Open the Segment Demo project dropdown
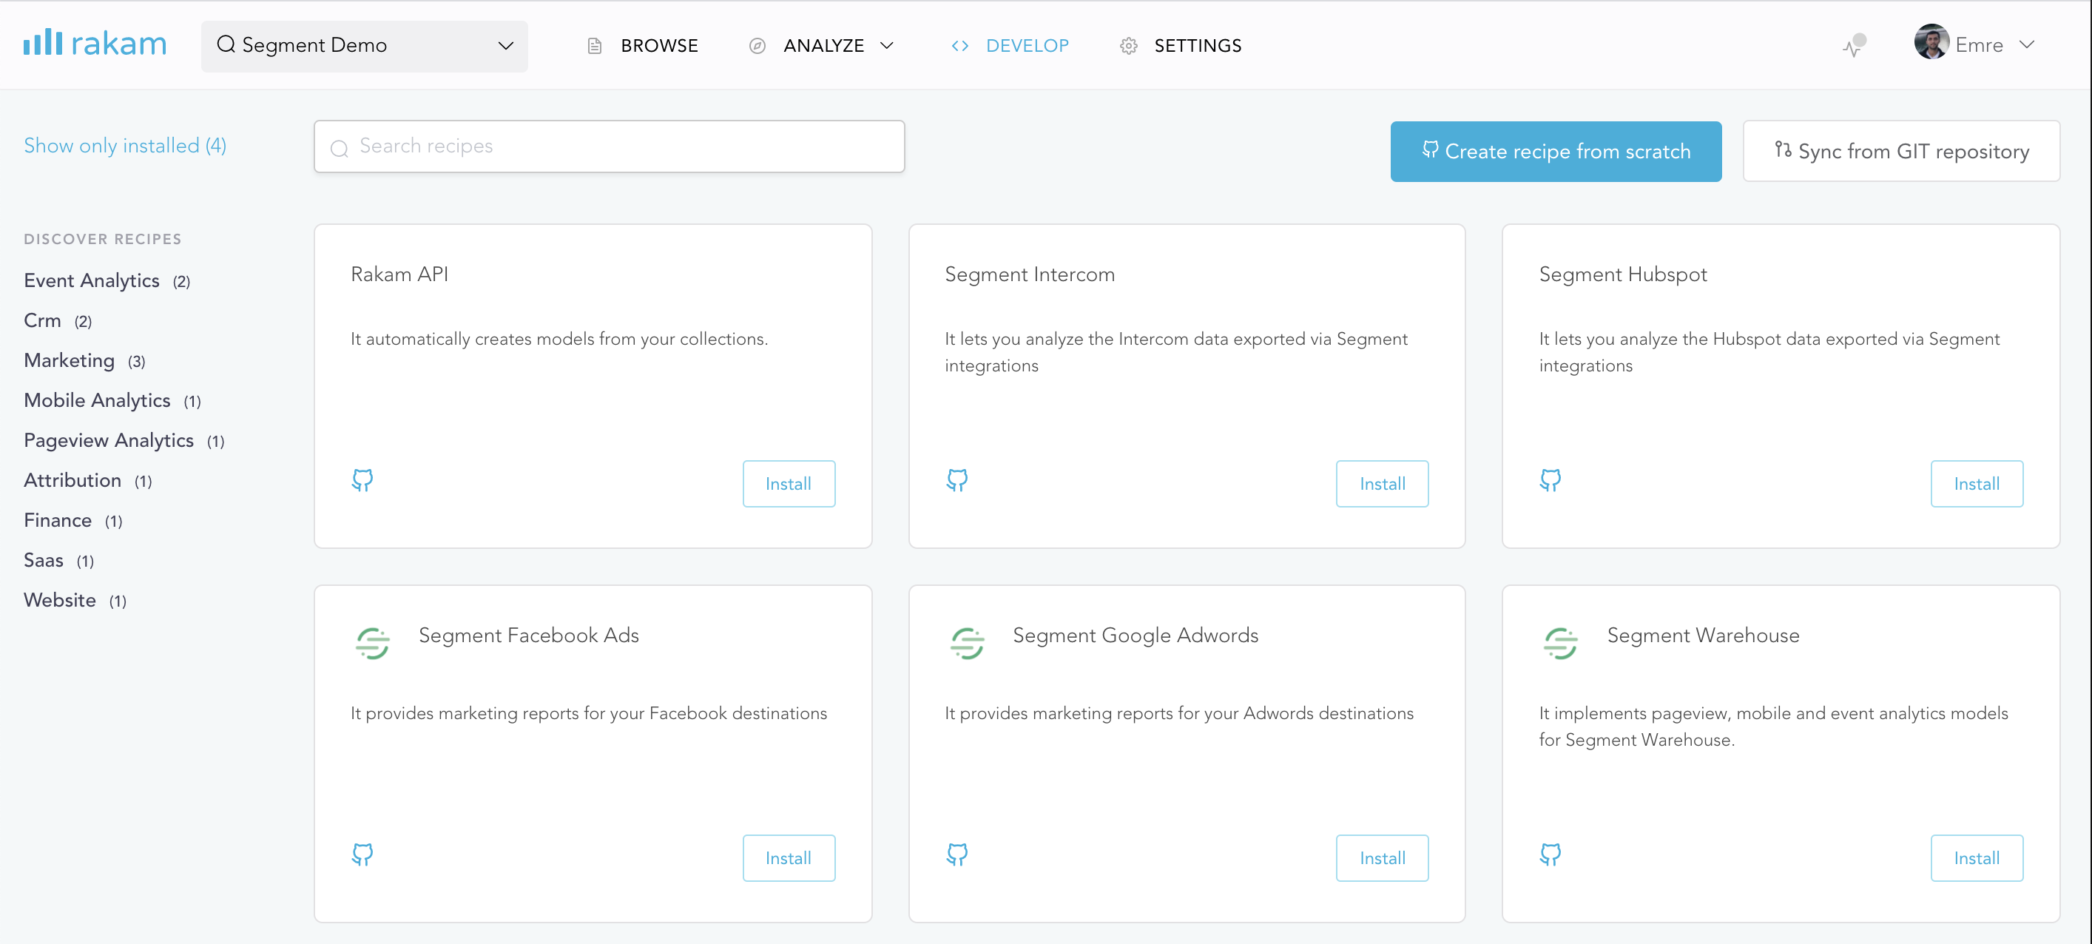Viewport: 2092px width, 944px height. click(364, 45)
